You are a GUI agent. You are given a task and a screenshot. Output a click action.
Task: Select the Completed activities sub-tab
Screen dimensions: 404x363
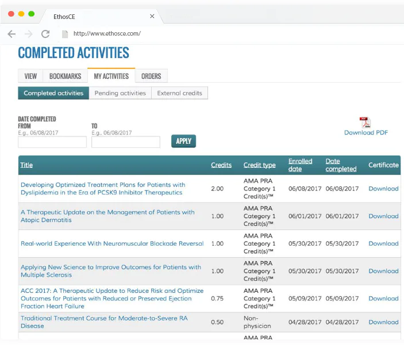click(53, 93)
